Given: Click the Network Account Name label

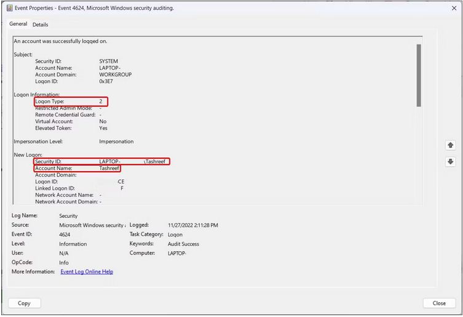Looking at the screenshot, I should point(65,195).
